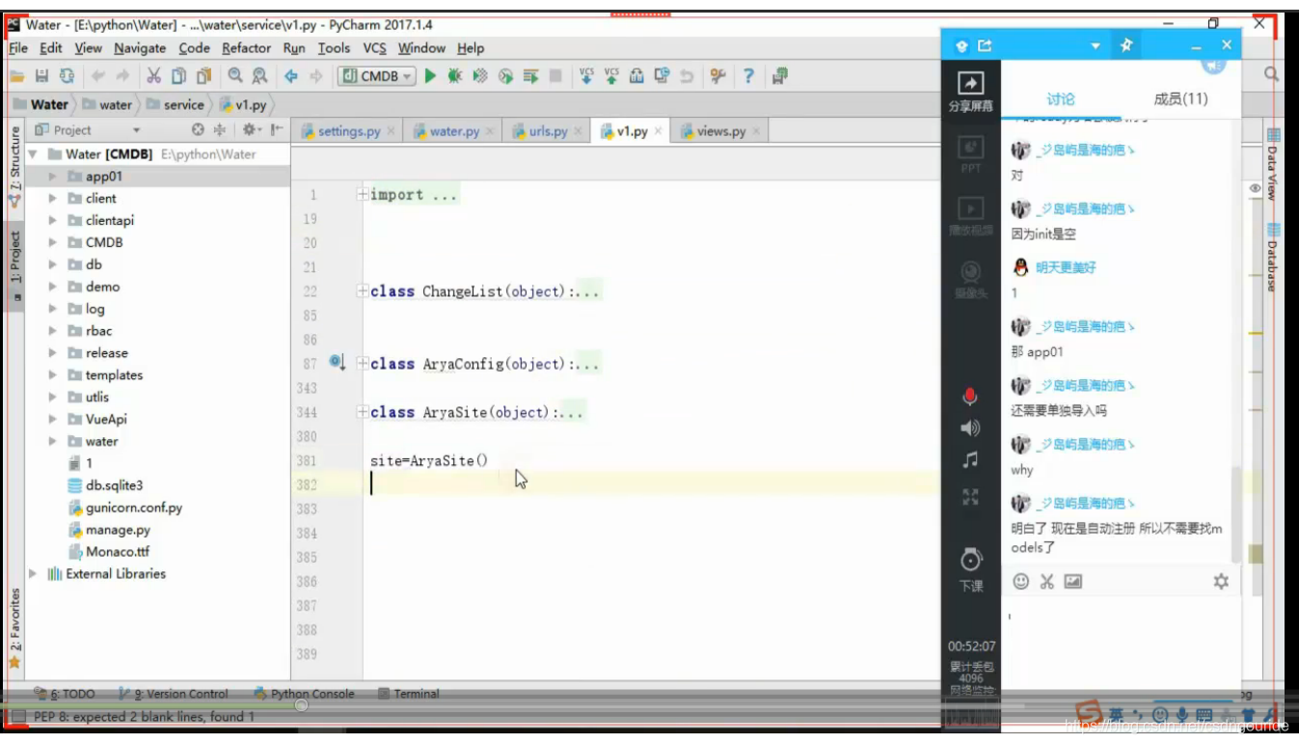
Task: Open chat settings gear icon
Action: pos(1221,581)
